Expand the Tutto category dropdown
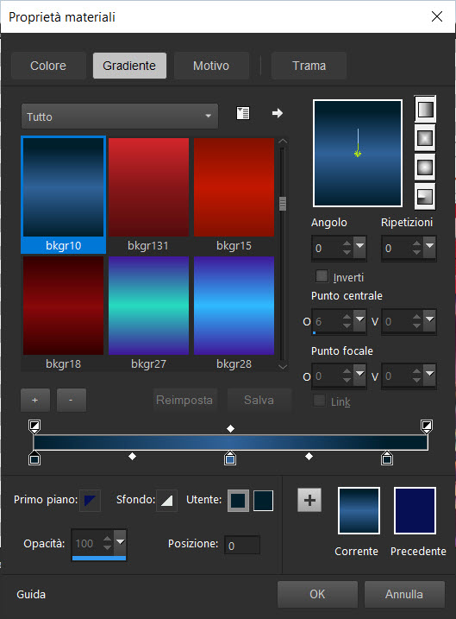The image size is (456, 619). tap(120, 117)
